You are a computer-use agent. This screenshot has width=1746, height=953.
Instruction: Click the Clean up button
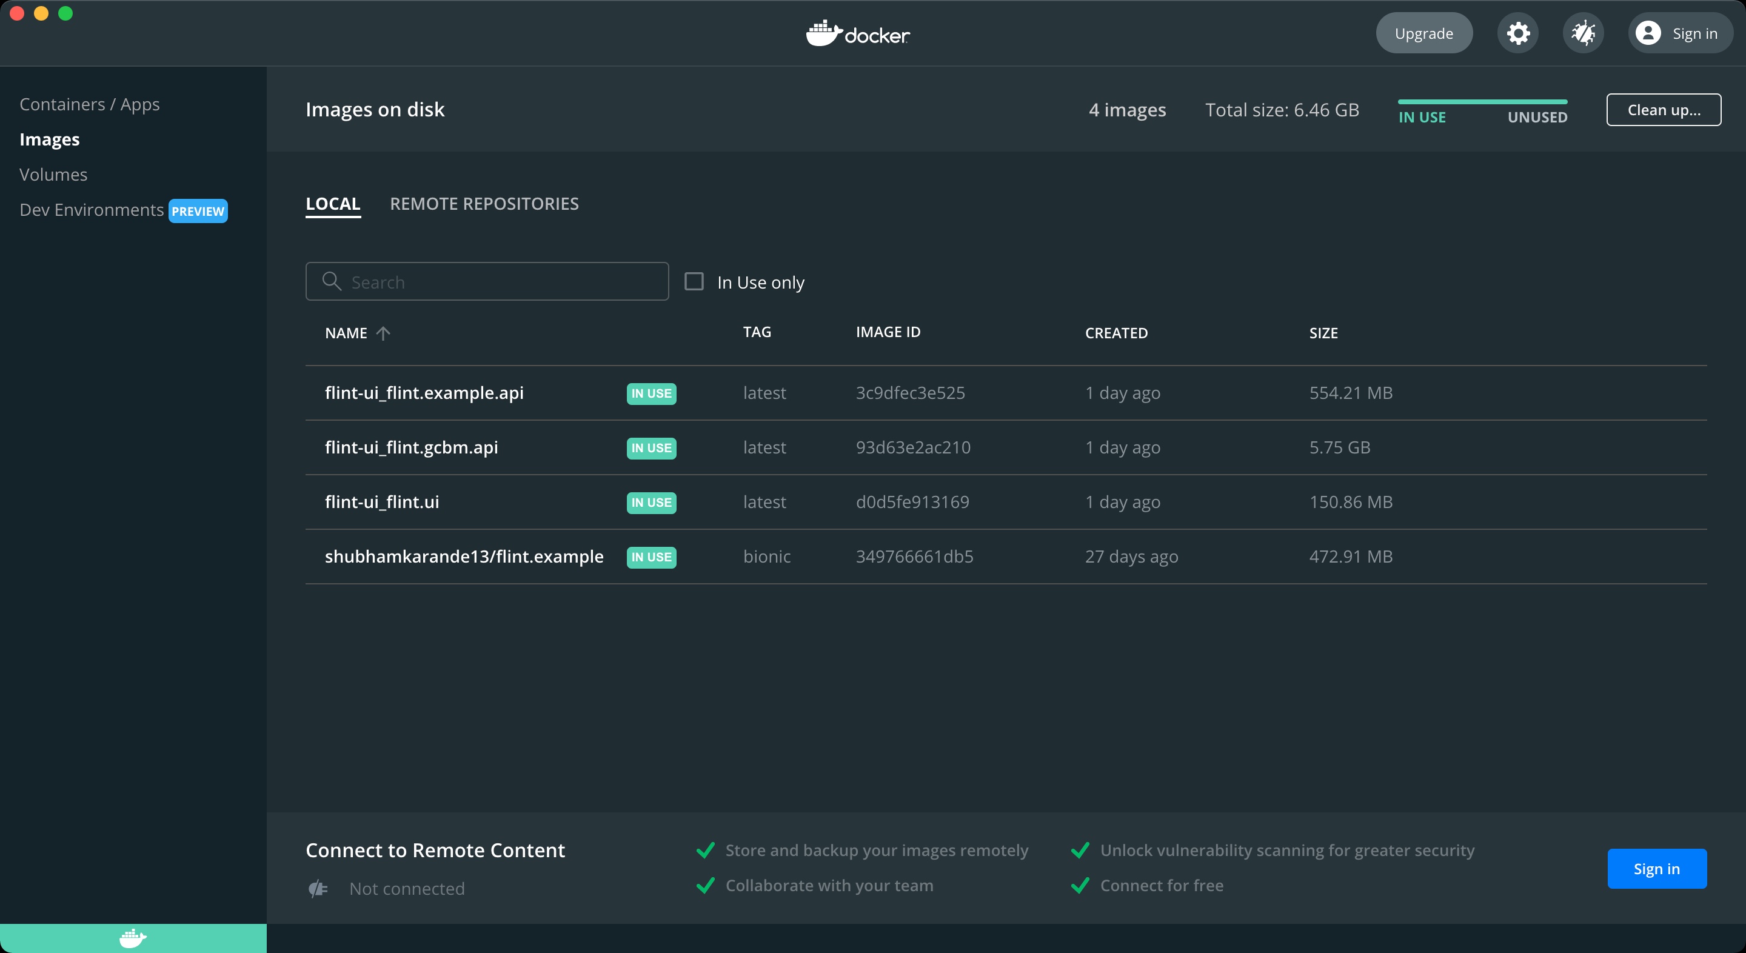coord(1664,109)
